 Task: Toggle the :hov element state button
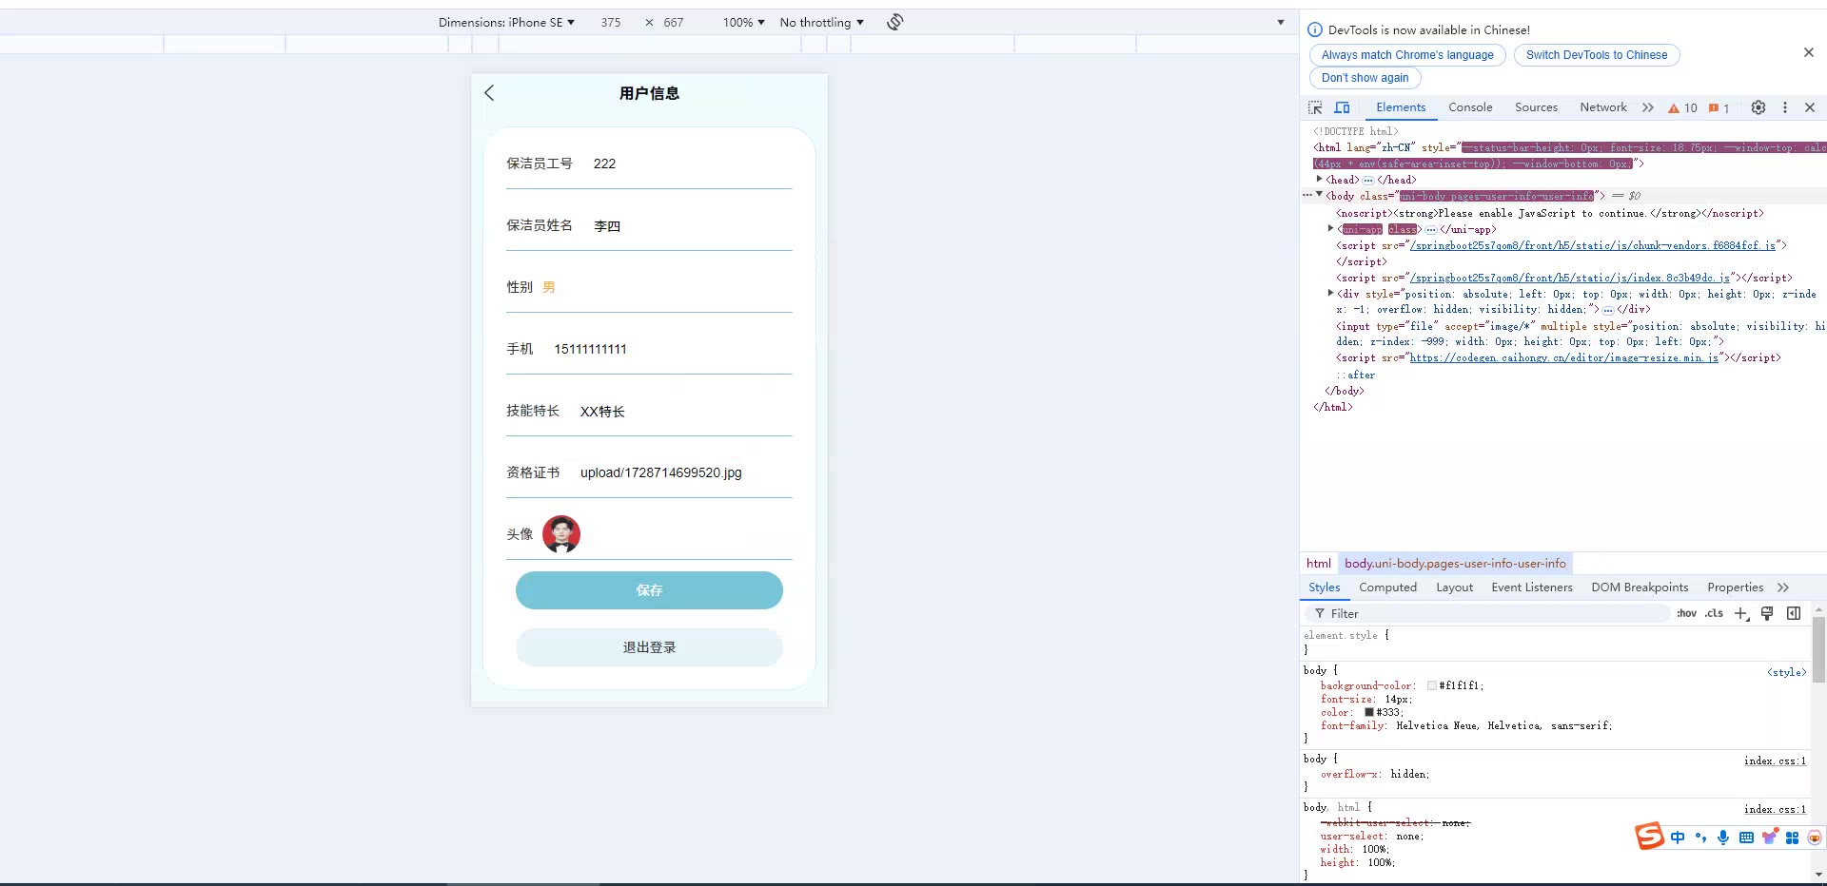[x=1686, y=613]
